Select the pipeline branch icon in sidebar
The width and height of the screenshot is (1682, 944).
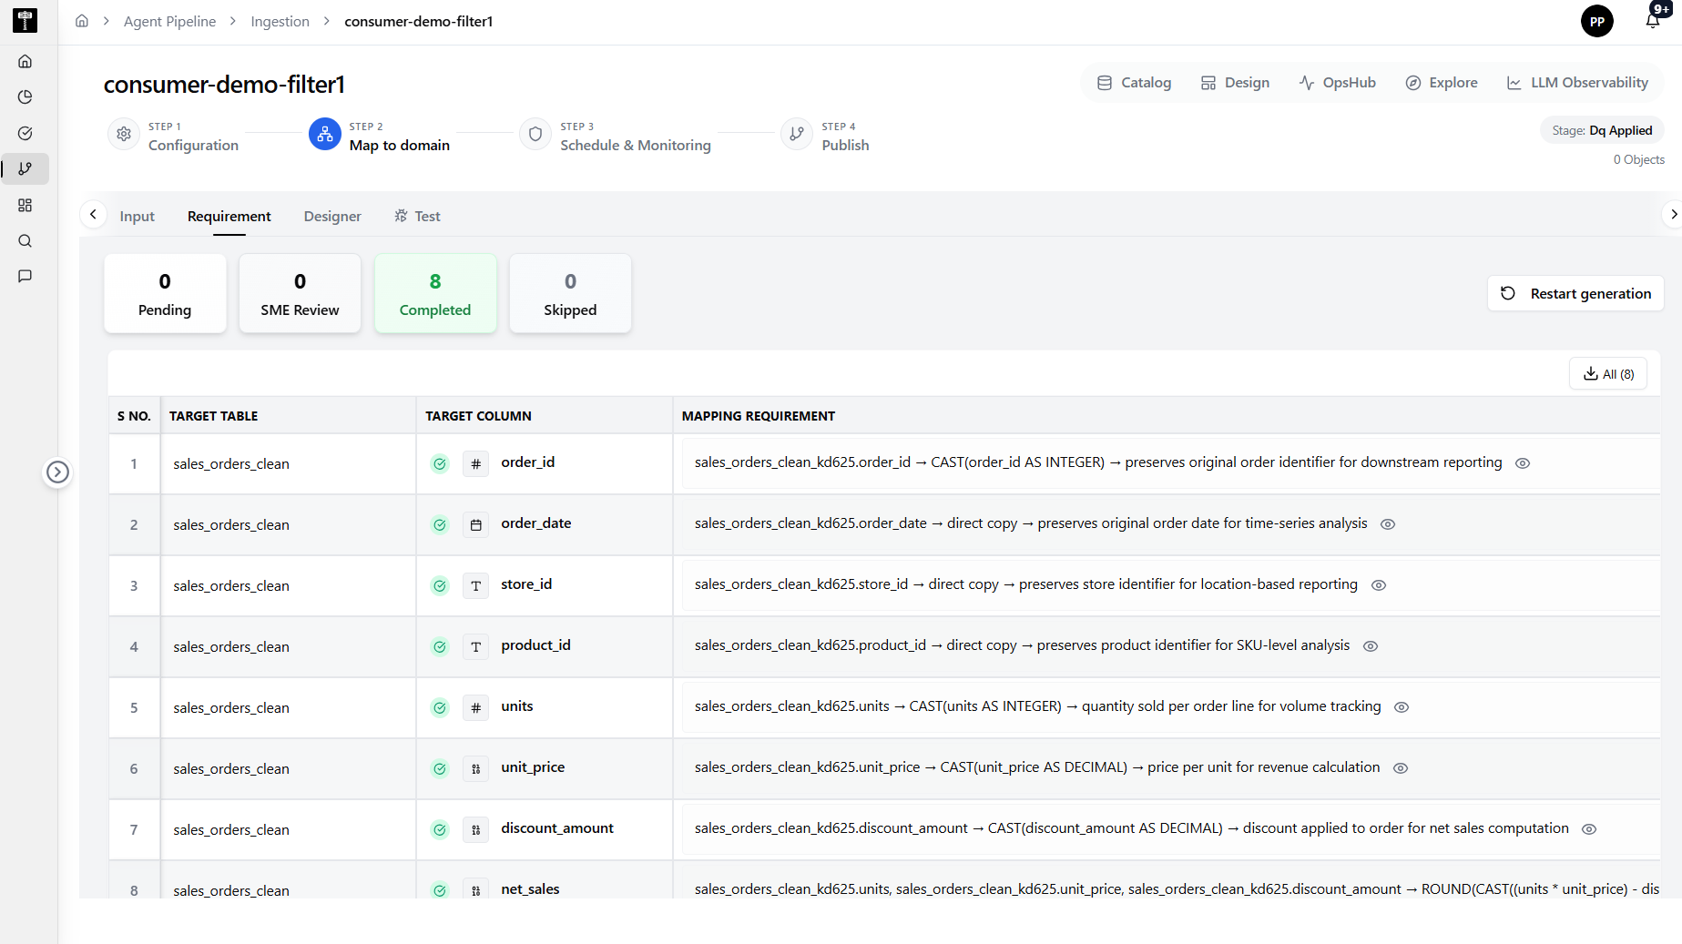(25, 168)
